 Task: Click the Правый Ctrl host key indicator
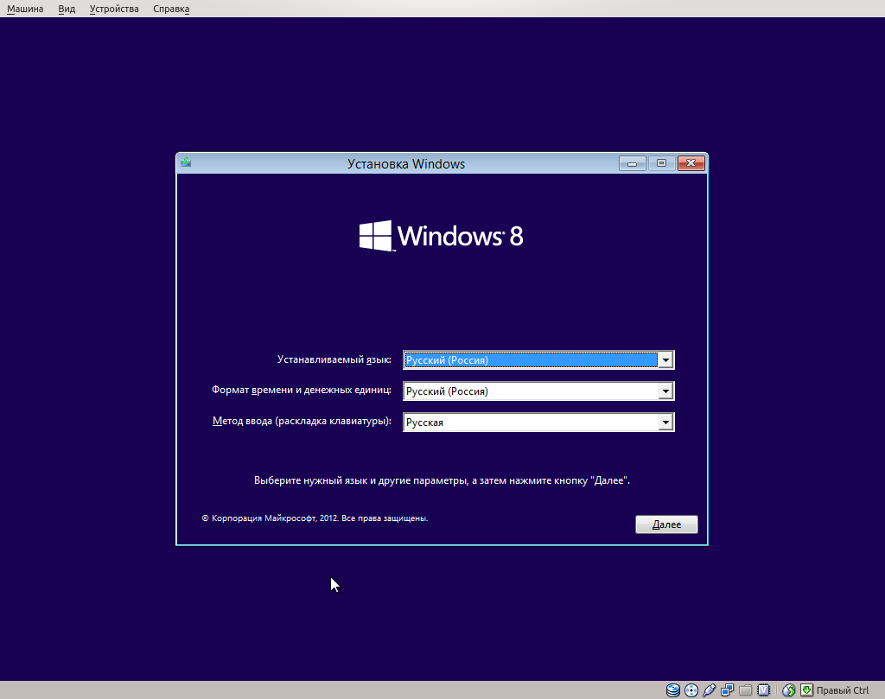click(844, 689)
